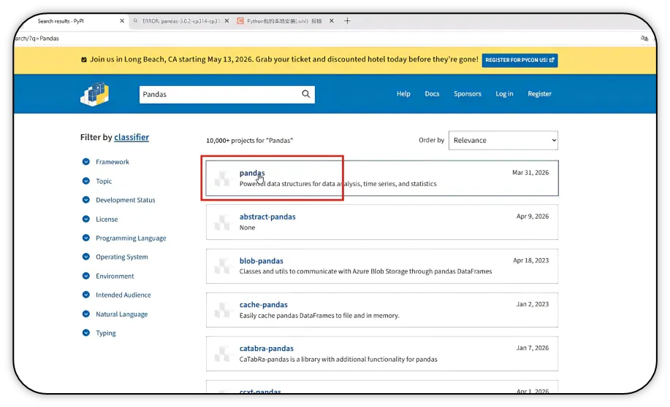This screenshot has width=670, height=407.
Task: Click the Apr 18, 2023 date
Action: pyautogui.click(x=530, y=260)
